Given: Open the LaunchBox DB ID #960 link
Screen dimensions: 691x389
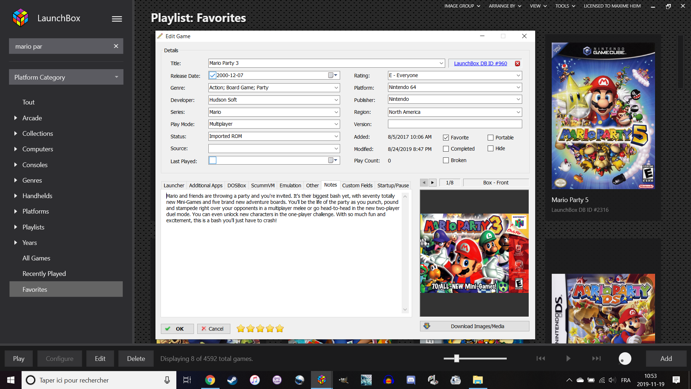Looking at the screenshot, I should coord(480,63).
